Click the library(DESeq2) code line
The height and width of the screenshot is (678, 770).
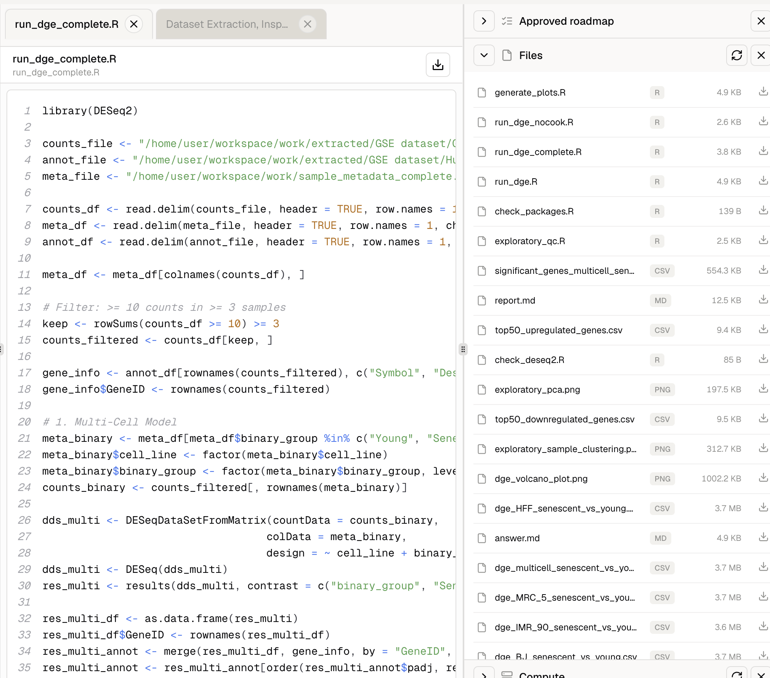point(90,111)
